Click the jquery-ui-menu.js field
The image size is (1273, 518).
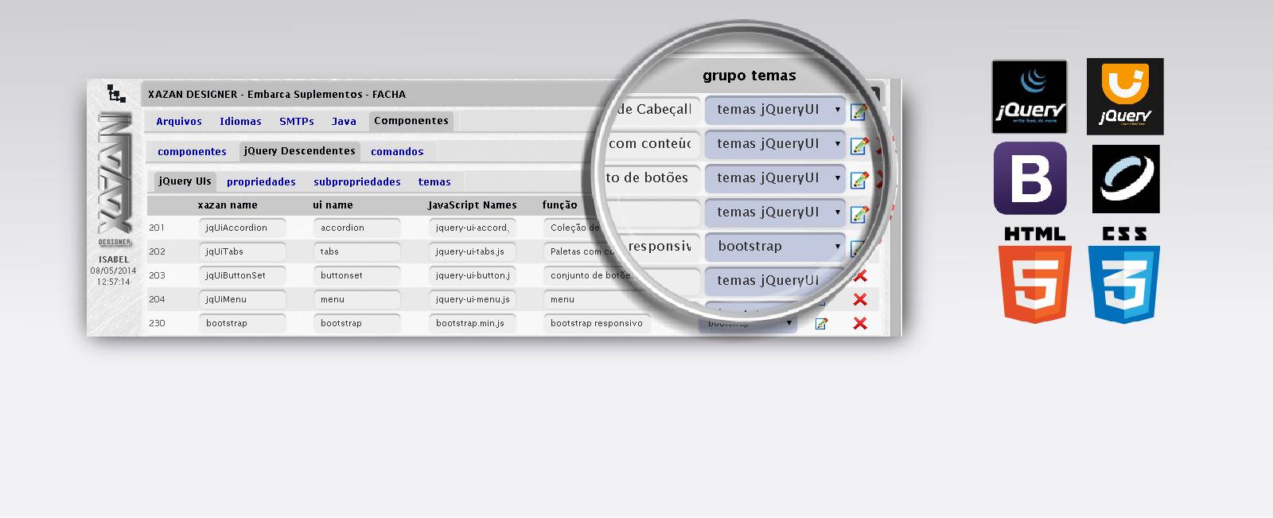click(473, 300)
